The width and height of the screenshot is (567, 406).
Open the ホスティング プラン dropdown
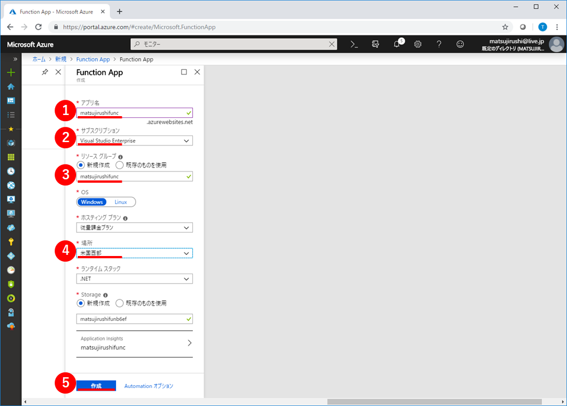click(134, 228)
